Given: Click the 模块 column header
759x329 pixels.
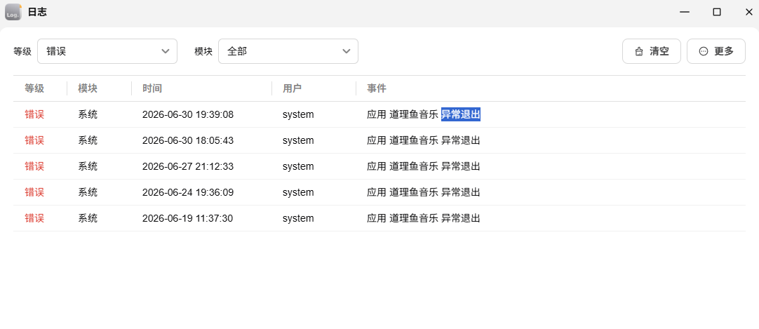Looking at the screenshot, I should tap(88, 88).
